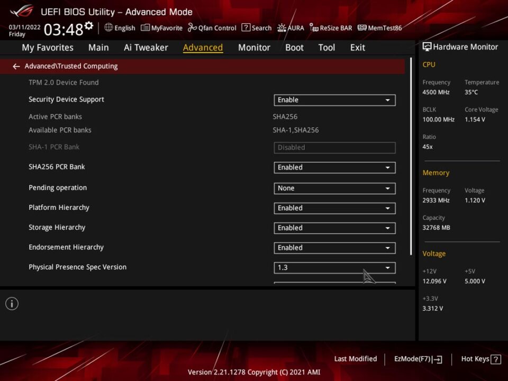This screenshot has width=508, height=381.
Task: Open Platform Hierarchy dropdown
Action: (334, 208)
